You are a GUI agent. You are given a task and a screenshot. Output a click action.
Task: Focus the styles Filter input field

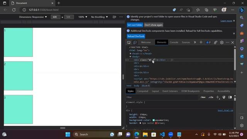[x=162, y=97]
